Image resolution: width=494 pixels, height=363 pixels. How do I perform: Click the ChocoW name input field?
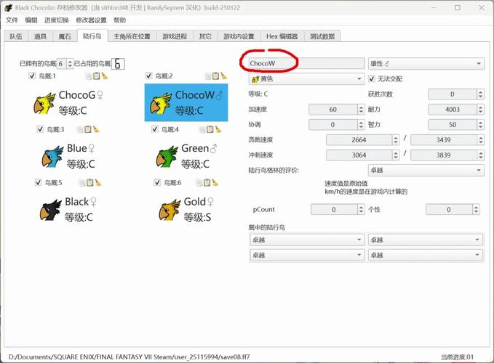click(306, 63)
